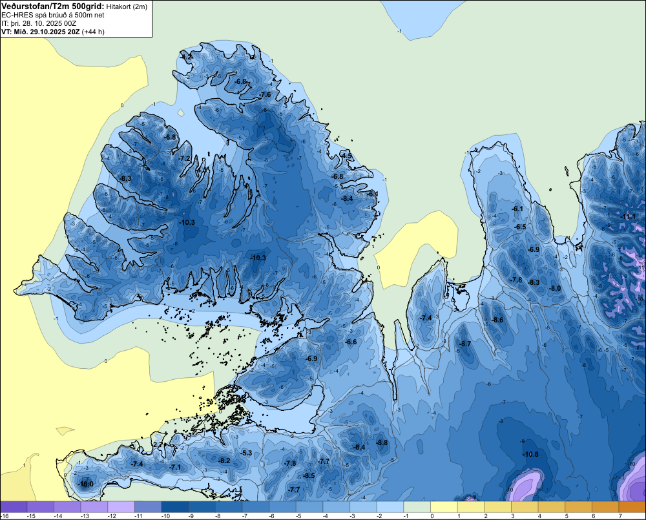Select the -4.5 temperature value
This screenshot has width=646, height=520.
click(346, 156)
